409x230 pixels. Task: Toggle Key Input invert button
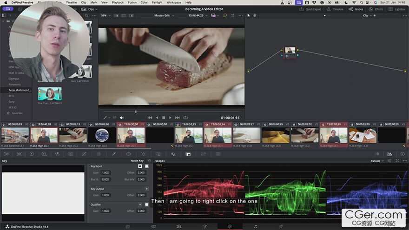tap(146, 166)
